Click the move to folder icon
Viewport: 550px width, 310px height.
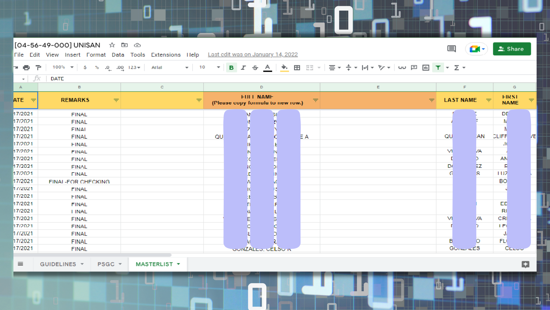[124, 45]
